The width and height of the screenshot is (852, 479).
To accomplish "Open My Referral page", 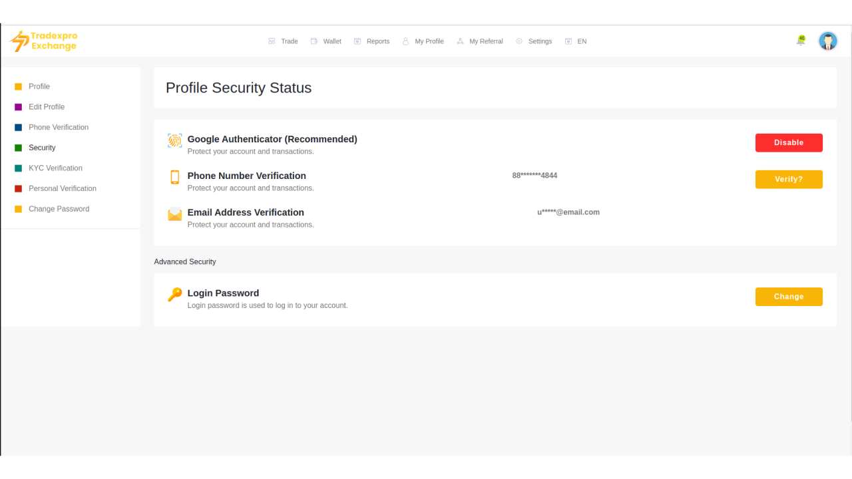I will (x=480, y=41).
